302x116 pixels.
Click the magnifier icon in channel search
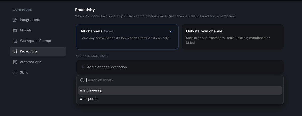pyautogui.click(x=82, y=80)
